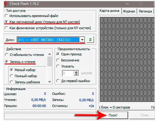
Task: Click up arrow of action list scrollbar
Action: [x=49, y=54]
